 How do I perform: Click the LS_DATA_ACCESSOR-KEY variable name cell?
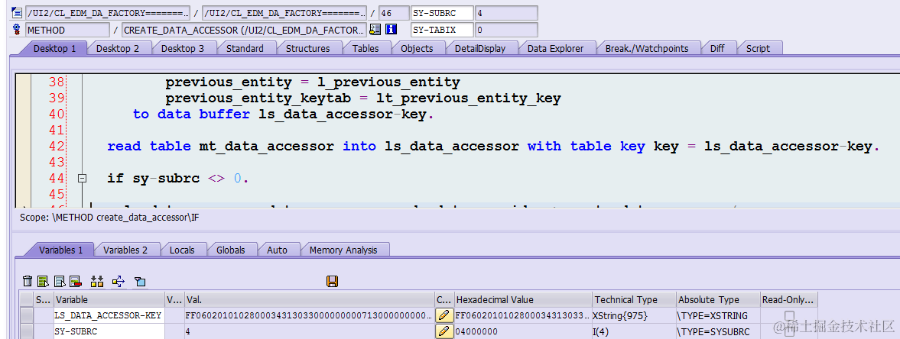(109, 315)
